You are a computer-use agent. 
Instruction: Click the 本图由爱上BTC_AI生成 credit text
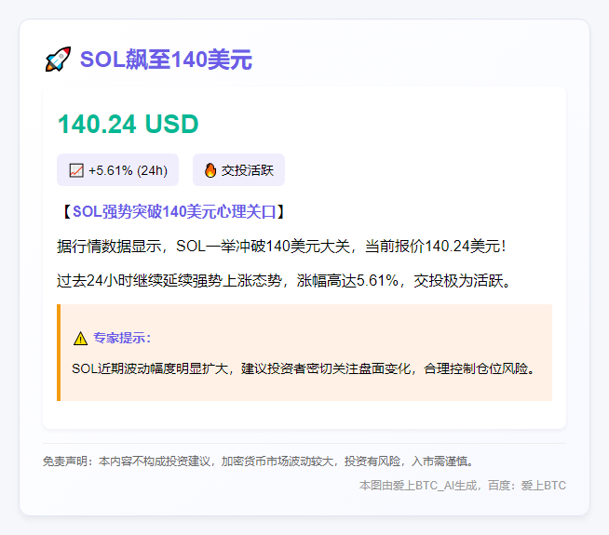click(418, 486)
